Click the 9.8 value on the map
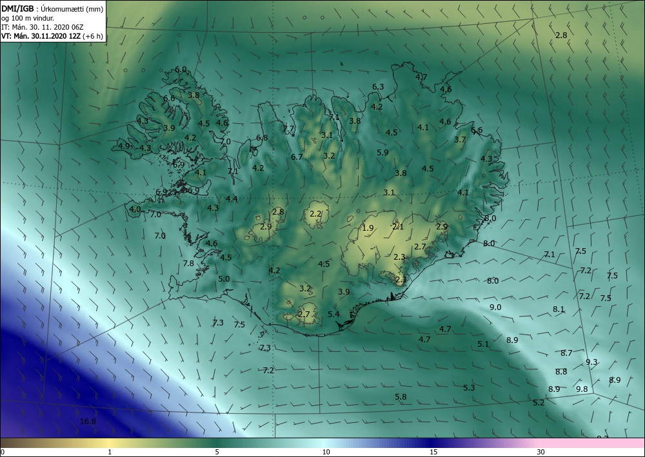Viewport: 645px width, 457px height. 582,389
